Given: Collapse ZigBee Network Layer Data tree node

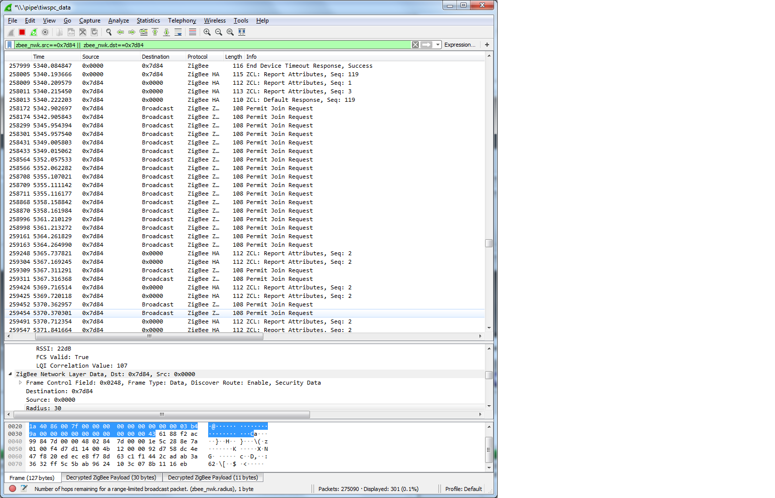Looking at the screenshot, I should tap(11, 374).
